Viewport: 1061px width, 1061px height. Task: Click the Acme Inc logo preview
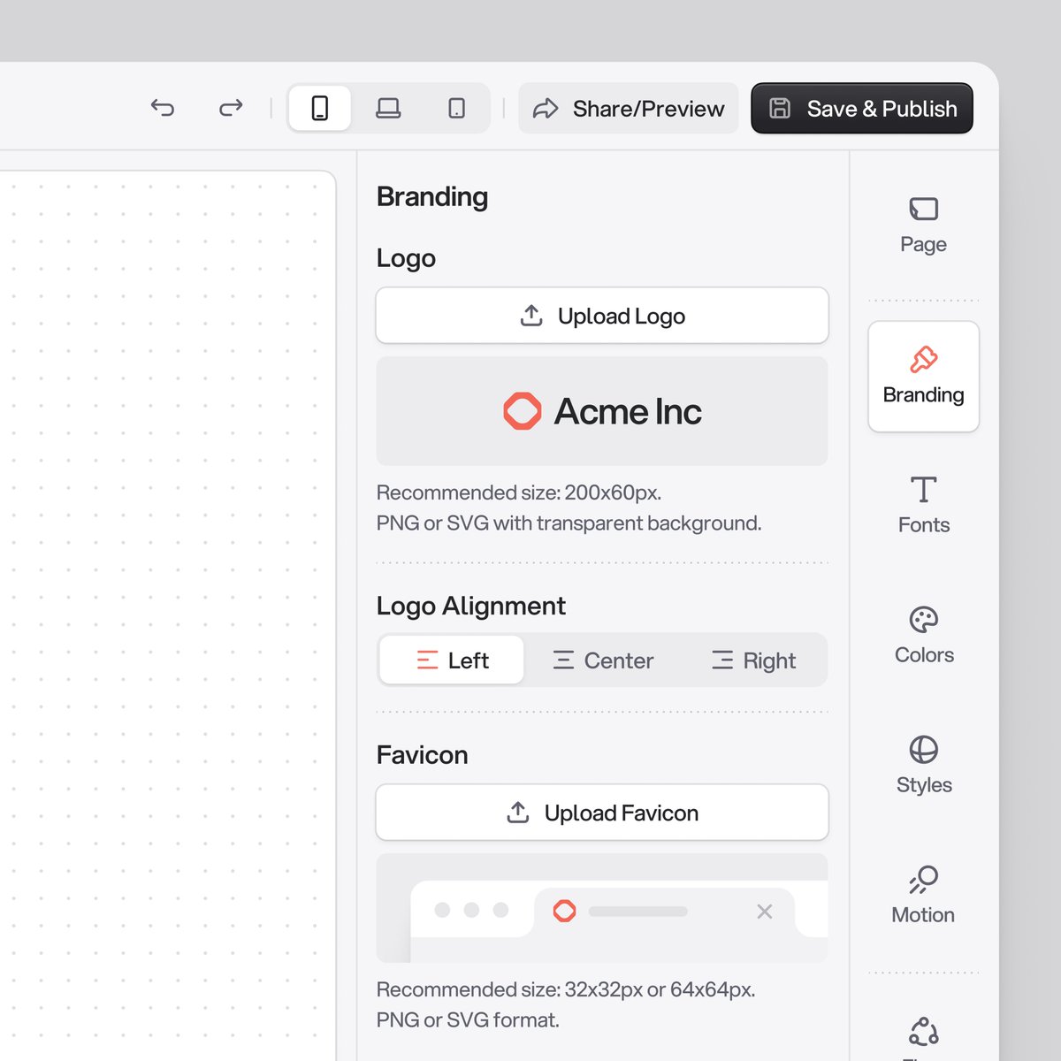coord(602,411)
